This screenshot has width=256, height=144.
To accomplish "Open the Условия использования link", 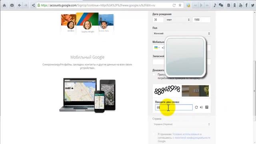I will click(x=186, y=134).
